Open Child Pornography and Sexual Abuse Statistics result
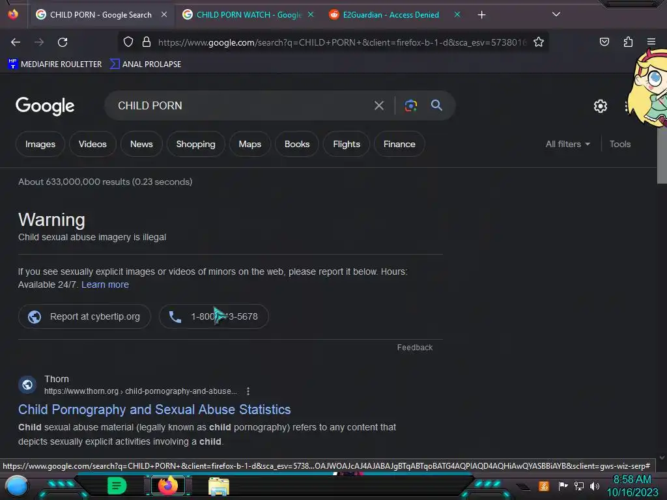 tap(154, 410)
